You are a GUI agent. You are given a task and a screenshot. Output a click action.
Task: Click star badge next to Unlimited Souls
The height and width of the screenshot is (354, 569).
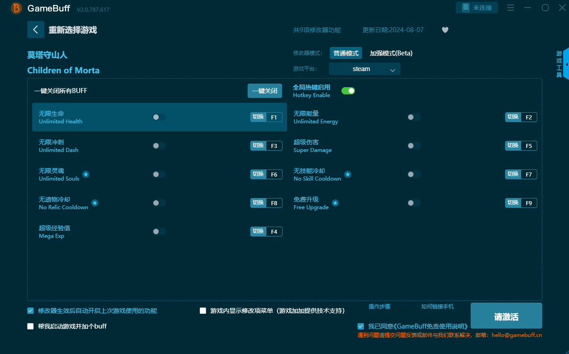pos(86,174)
